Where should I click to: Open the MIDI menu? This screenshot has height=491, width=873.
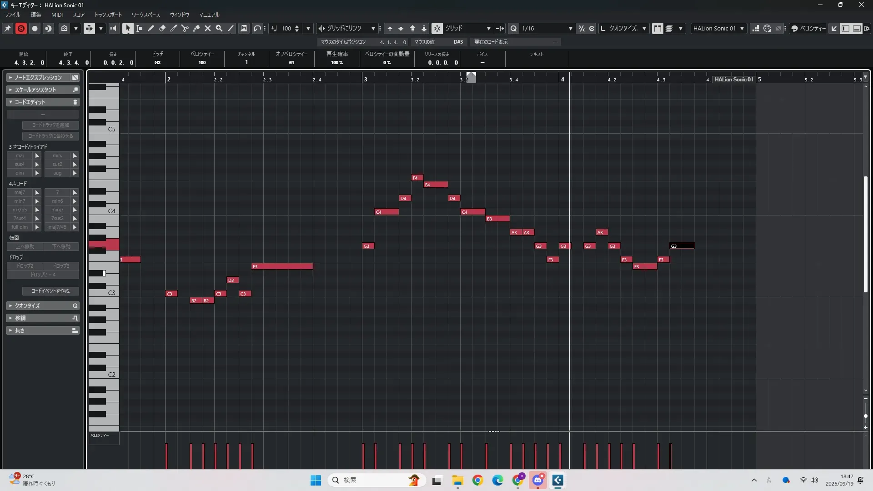57,15
